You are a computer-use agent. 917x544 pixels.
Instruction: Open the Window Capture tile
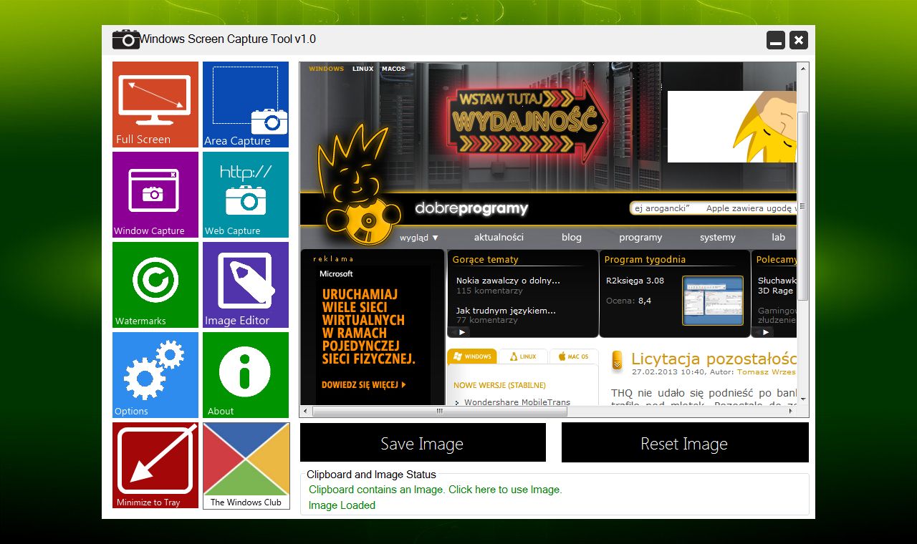tap(155, 195)
